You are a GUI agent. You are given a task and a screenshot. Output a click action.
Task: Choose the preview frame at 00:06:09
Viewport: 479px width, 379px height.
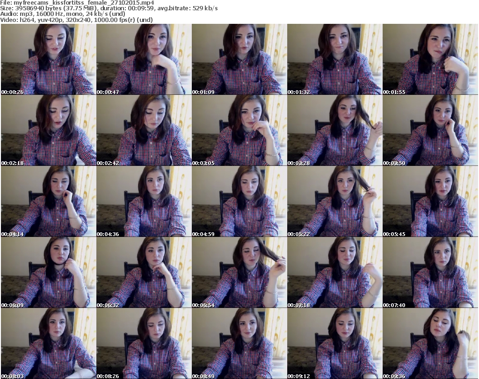(x=49, y=272)
